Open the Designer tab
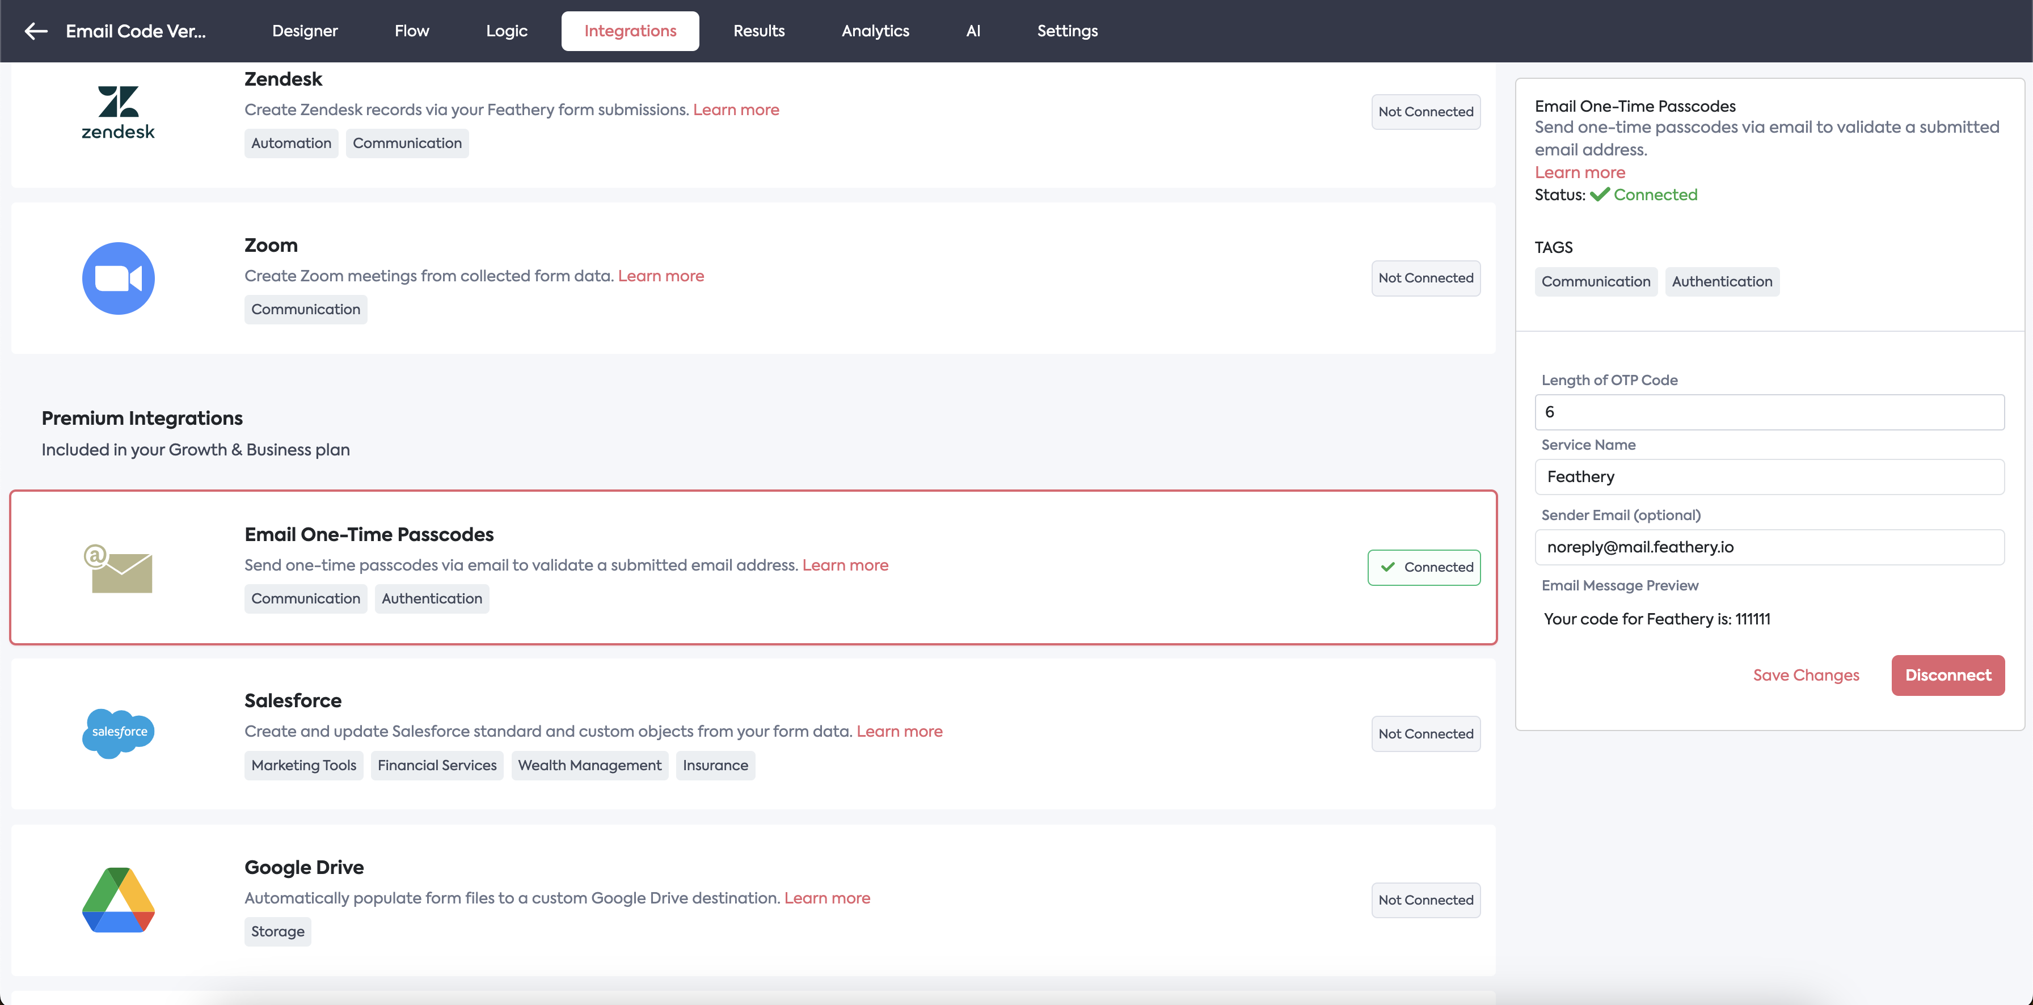2033x1005 pixels. pos(305,31)
